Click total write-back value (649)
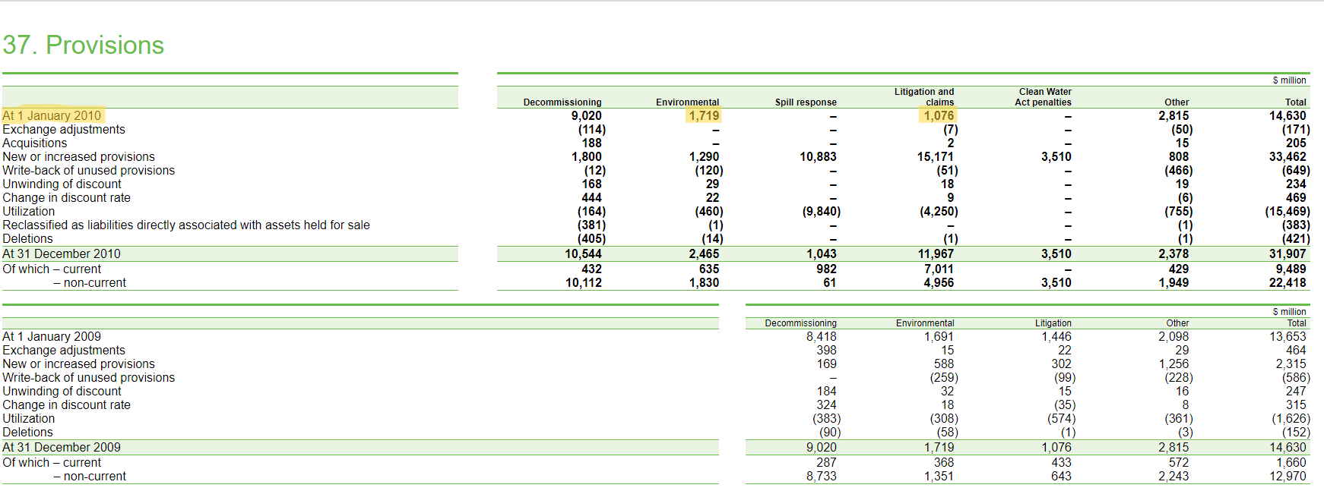This screenshot has width=1324, height=491. [1295, 170]
